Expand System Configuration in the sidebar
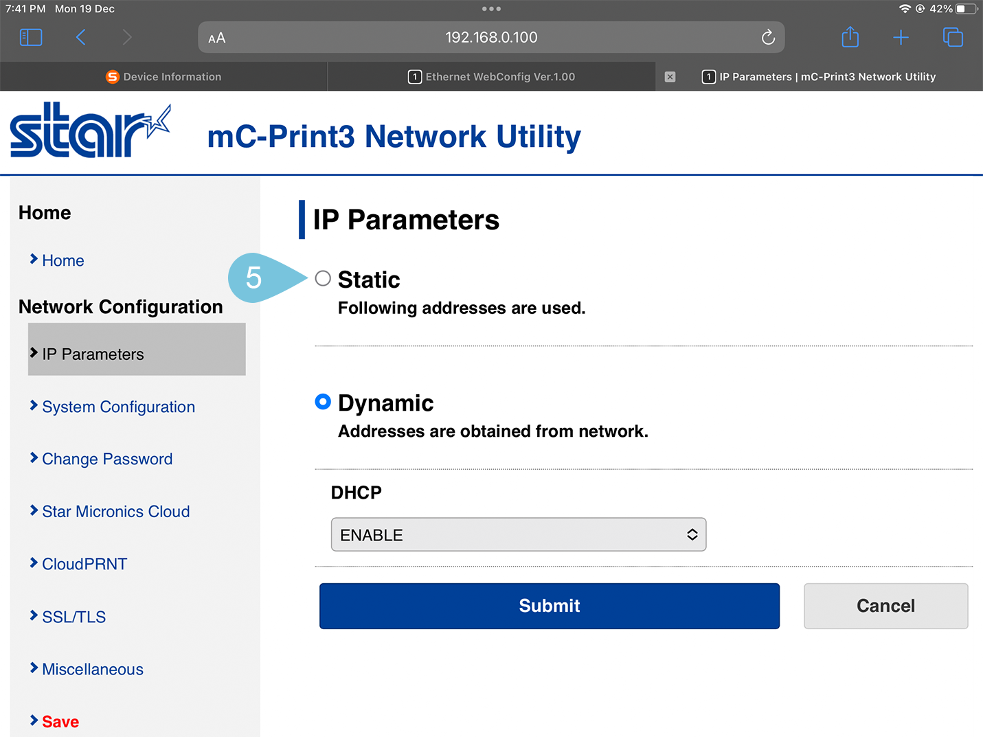The image size is (983, 737). coord(117,407)
